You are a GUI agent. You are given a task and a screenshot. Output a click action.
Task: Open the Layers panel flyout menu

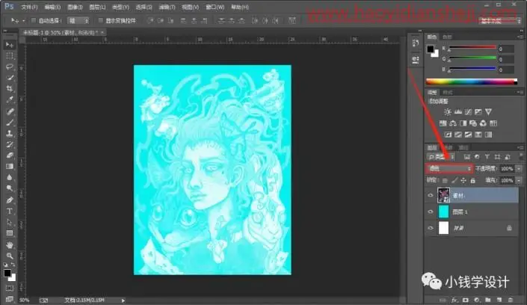click(x=520, y=147)
